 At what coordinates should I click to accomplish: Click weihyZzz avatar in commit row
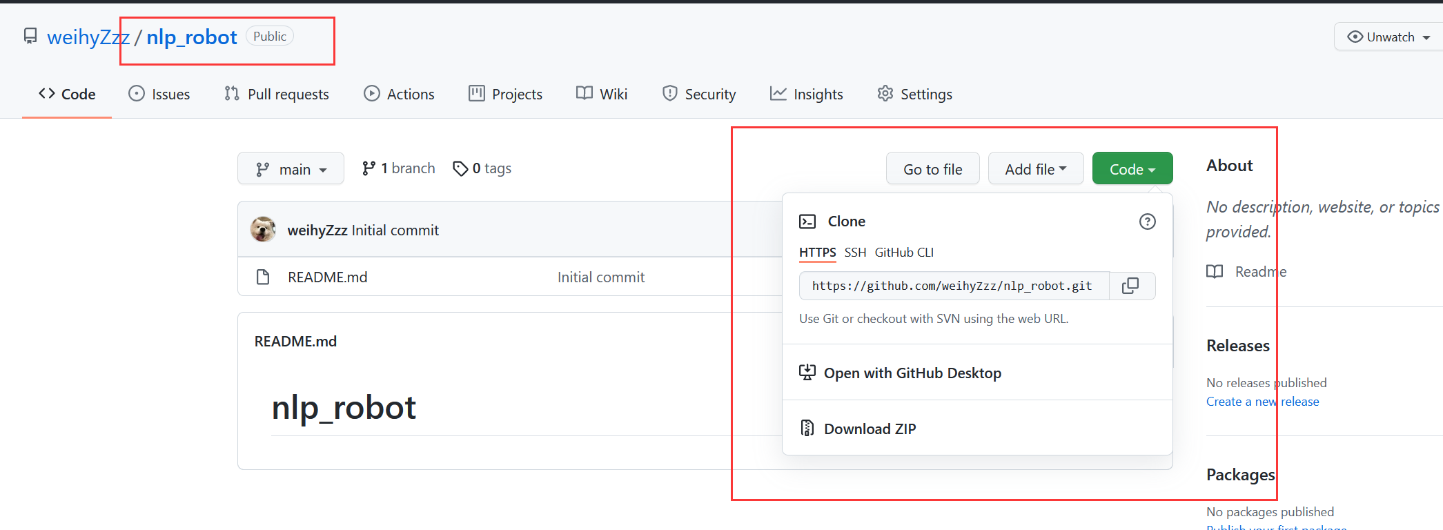coord(263,230)
